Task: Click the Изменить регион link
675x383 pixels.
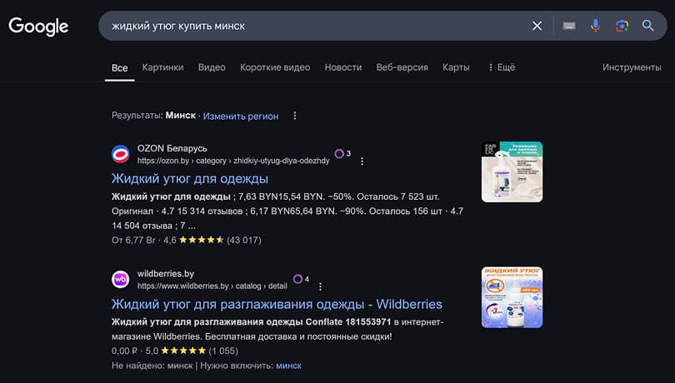Action: tap(241, 117)
